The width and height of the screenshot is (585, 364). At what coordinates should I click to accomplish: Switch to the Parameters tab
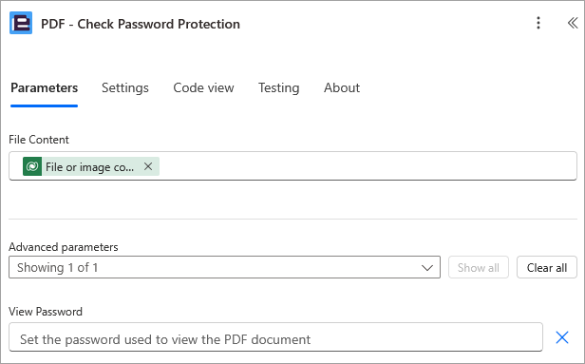44,88
